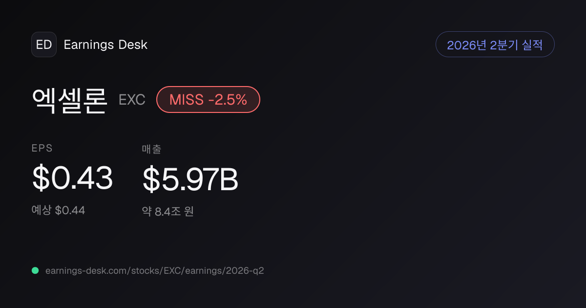Select the EXC ticker symbol
Screen dimensions: 586x308
coord(132,100)
